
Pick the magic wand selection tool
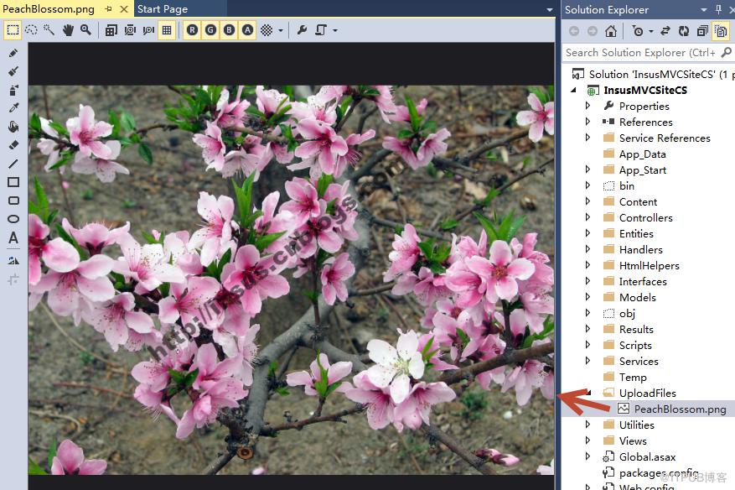tap(49, 30)
